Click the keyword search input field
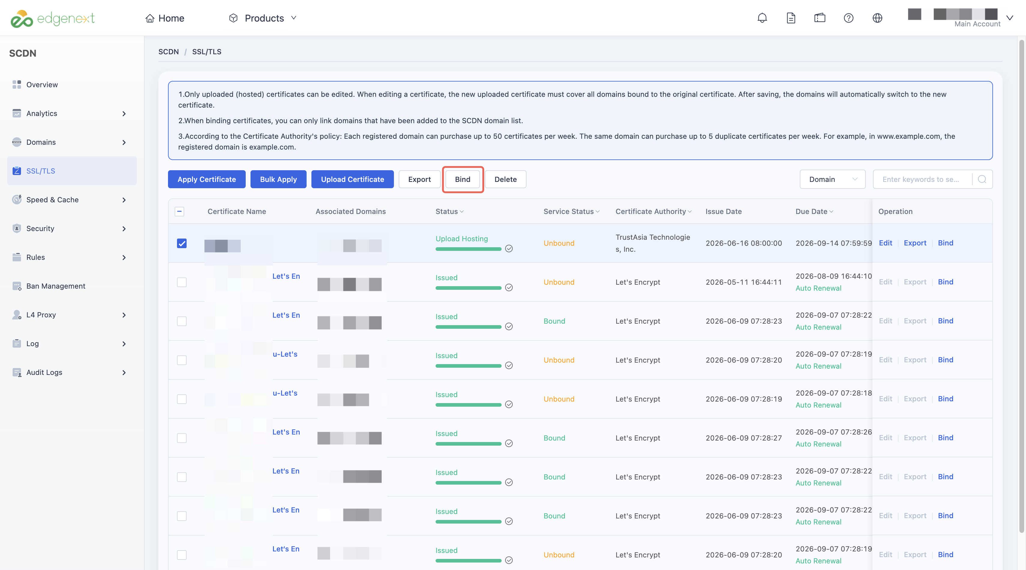The width and height of the screenshot is (1026, 570). tap(923, 180)
